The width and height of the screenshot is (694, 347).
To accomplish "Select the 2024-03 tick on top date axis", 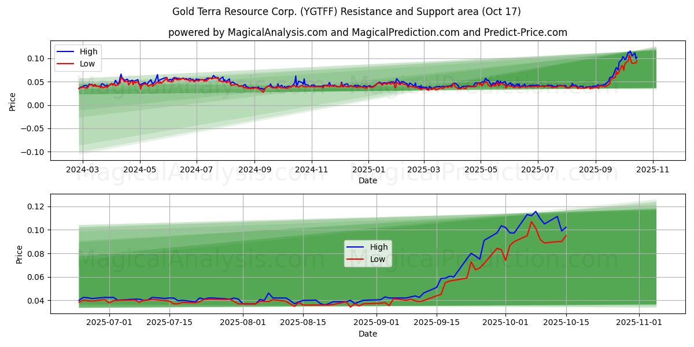I will [x=83, y=171].
